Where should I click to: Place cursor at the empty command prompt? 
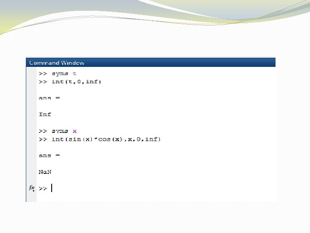(x=52, y=188)
